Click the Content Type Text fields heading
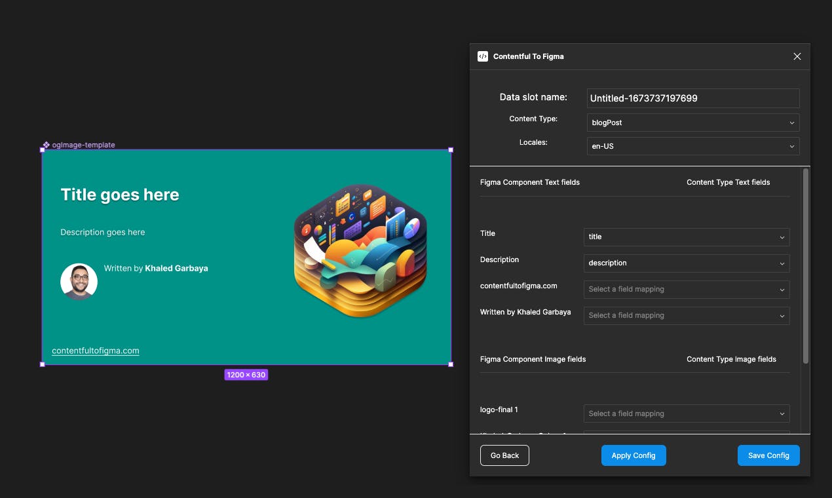The height and width of the screenshot is (498, 832). [x=728, y=182]
